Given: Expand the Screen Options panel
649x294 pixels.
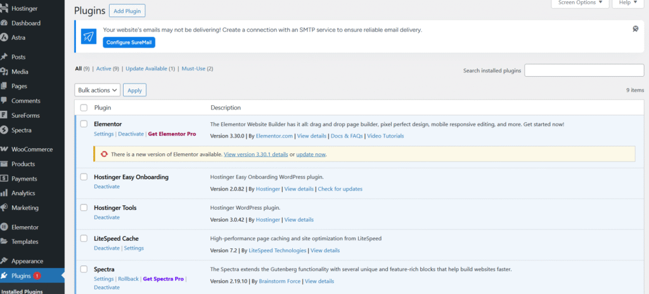Looking at the screenshot, I should pos(580,3).
